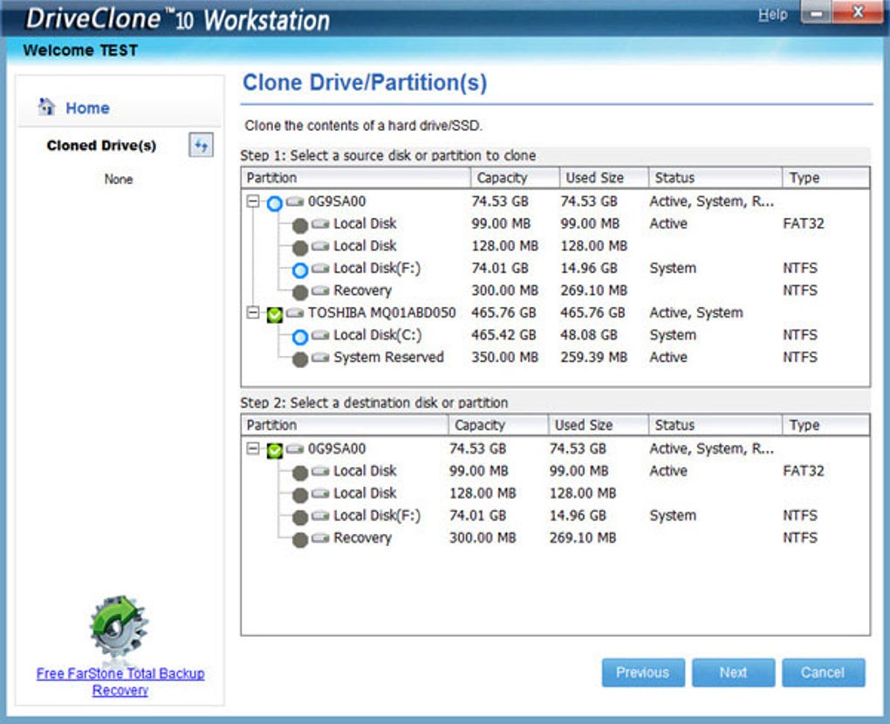Viewport: 890px width, 724px height.
Task: Click gray circle of destination Local Disk(F:)
Action: [299, 517]
